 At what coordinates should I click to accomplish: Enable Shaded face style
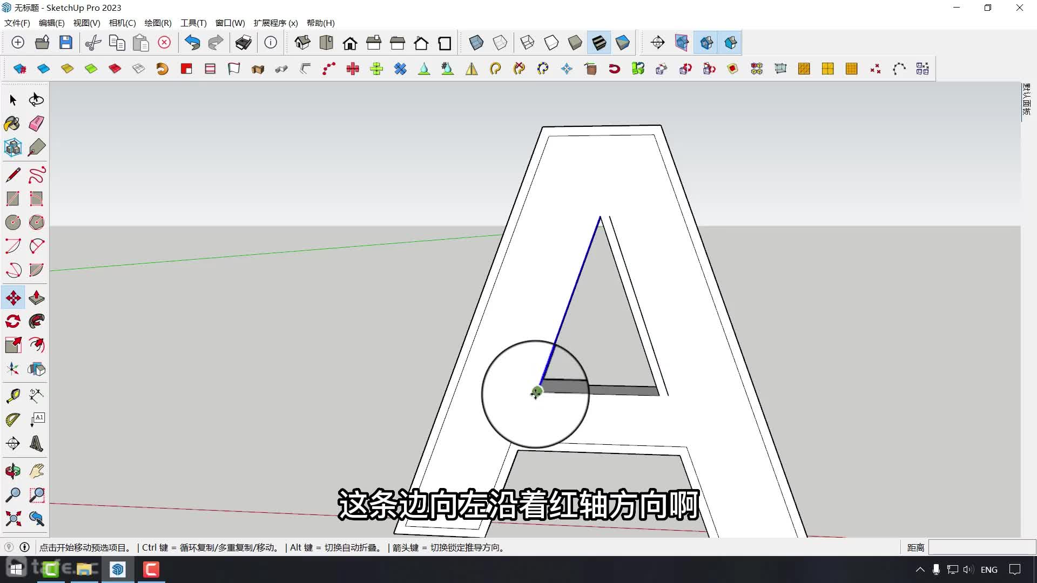[575, 43]
